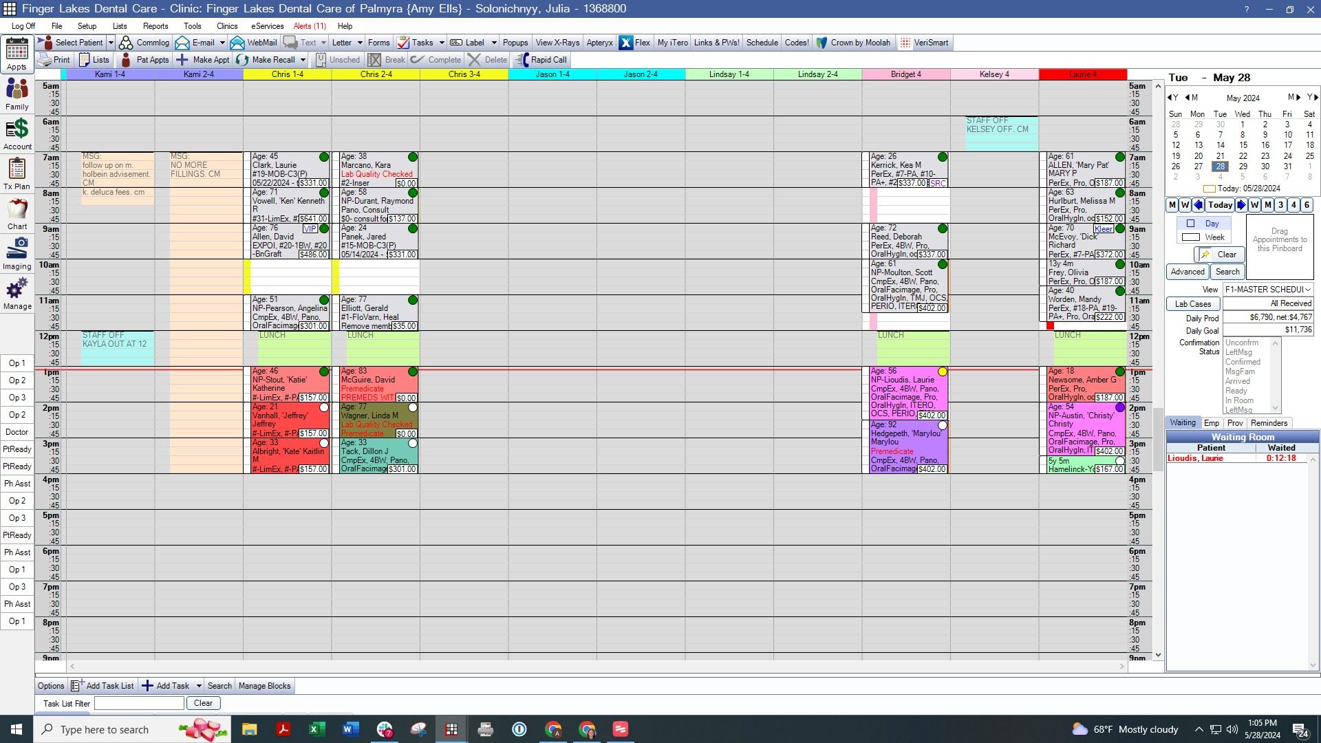Image resolution: width=1321 pixels, height=743 pixels.
Task: Open the Tx Plan module
Action: coord(17,173)
